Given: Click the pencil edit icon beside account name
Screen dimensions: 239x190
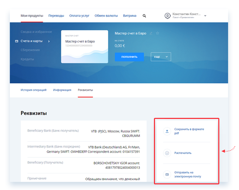Looking at the screenshot, I should tap(151, 33).
